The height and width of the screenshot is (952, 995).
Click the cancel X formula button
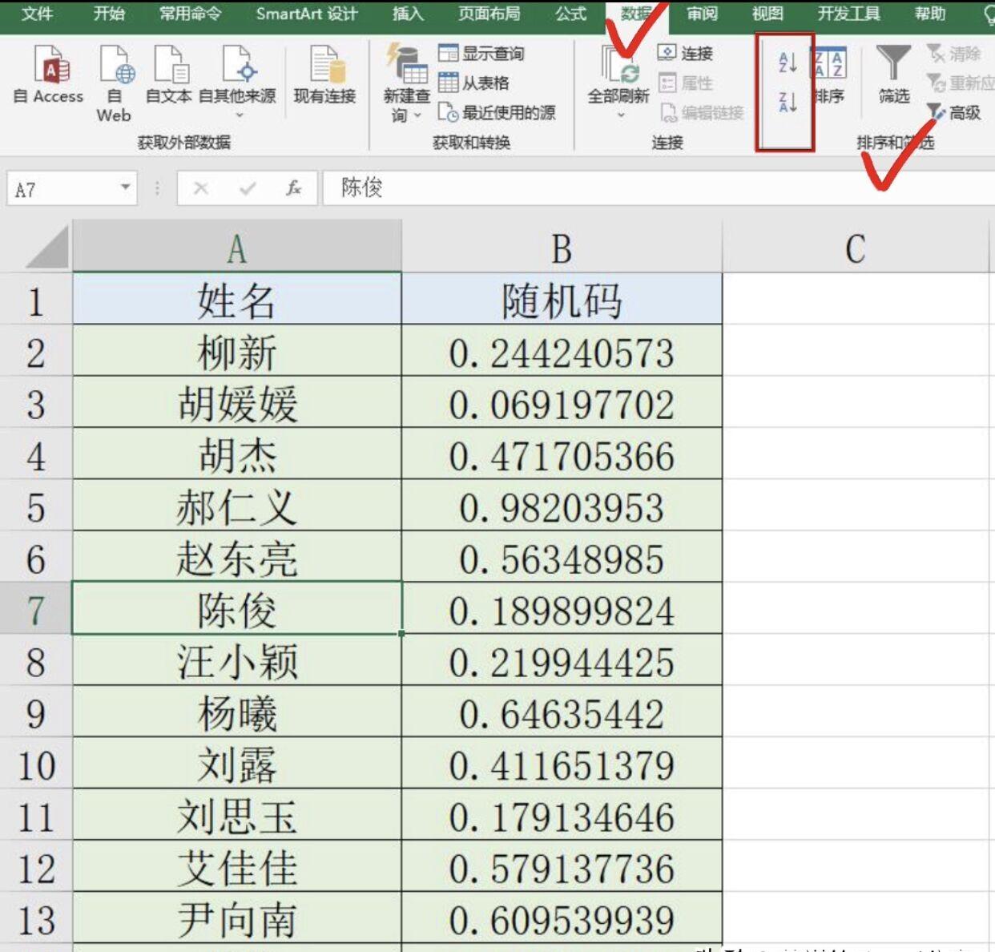point(201,188)
